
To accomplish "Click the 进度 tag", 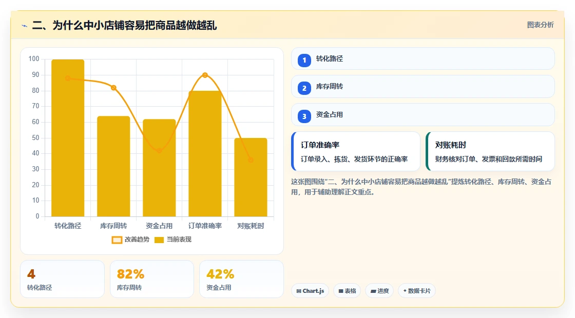I will click(379, 291).
